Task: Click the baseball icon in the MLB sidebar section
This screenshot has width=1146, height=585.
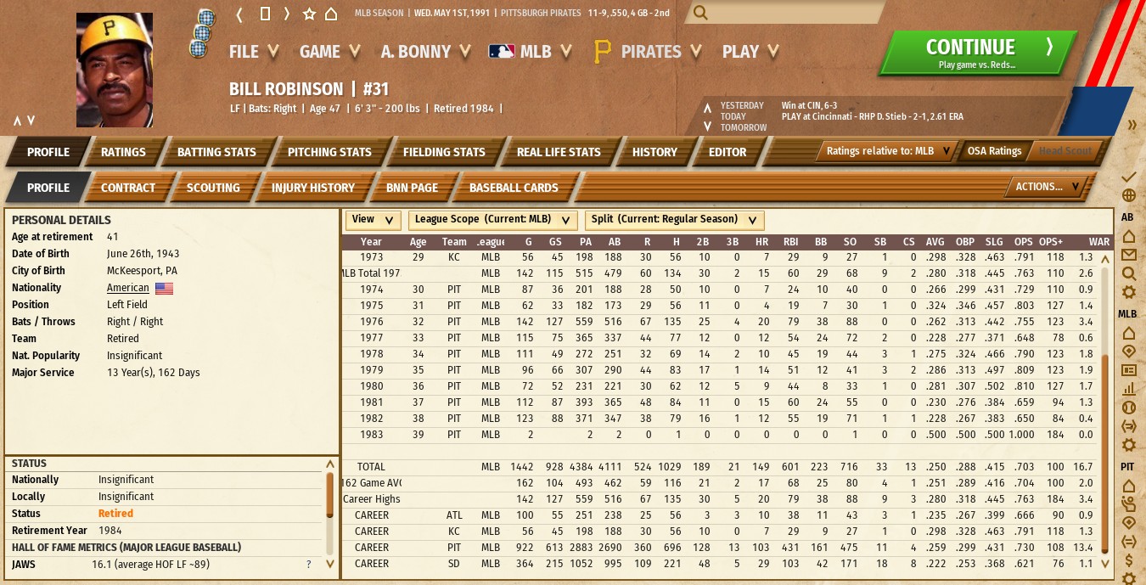Action: click(x=1128, y=407)
